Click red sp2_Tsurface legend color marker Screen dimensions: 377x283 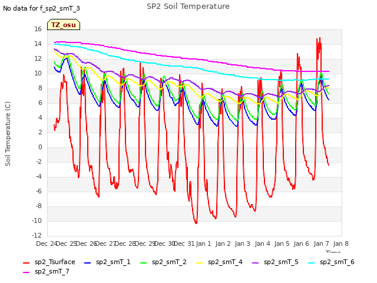pos(26,263)
